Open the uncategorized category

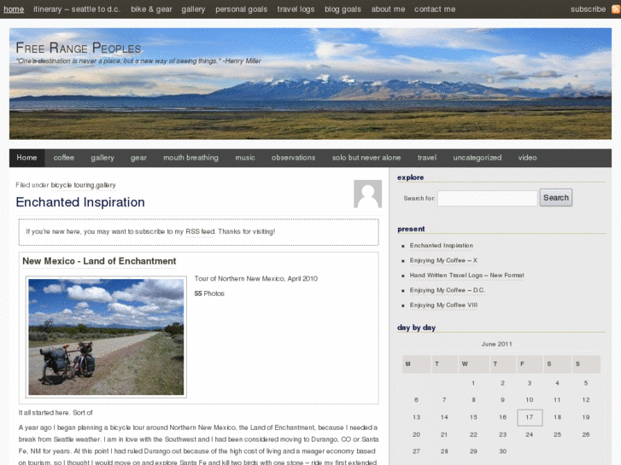click(477, 158)
